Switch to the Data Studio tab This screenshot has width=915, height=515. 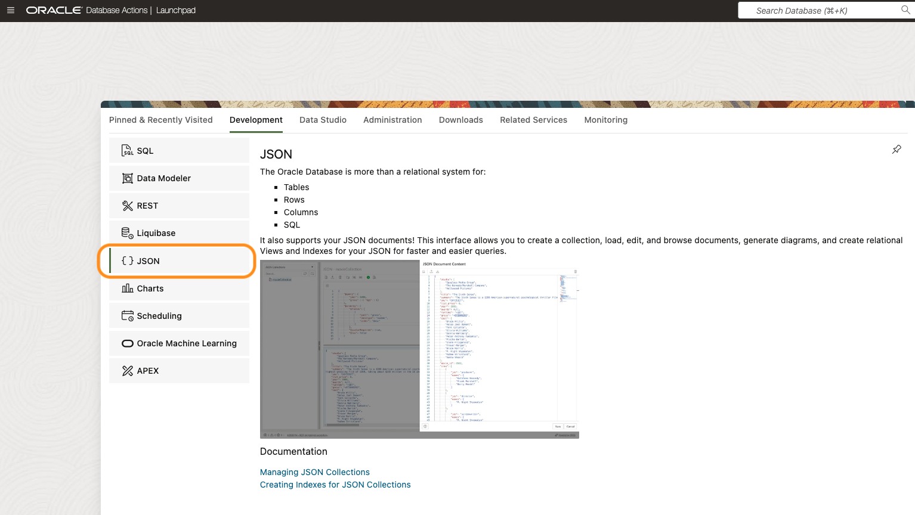coord(323,120)
